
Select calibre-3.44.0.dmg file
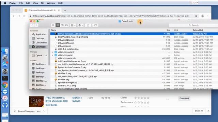(134, 86)
